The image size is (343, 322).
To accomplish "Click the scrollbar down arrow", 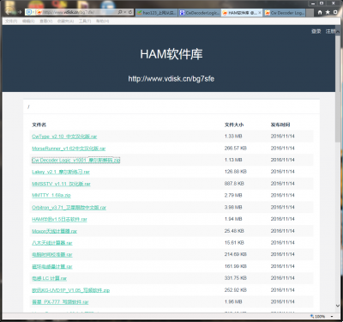I will tap(338, 306).
